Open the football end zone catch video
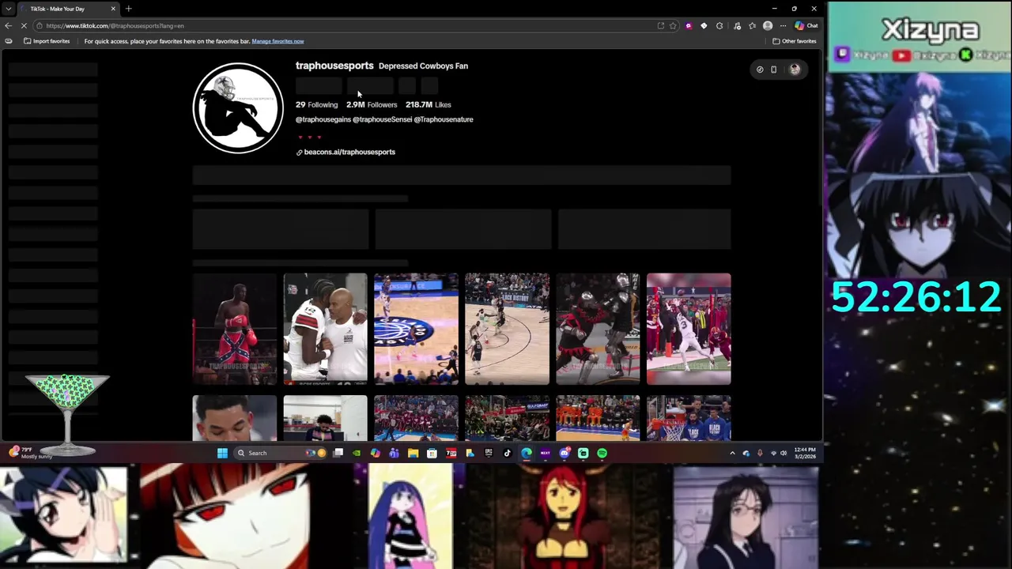Image resolution: width=1012 pixels, height=569 pixels. (x=689, y=329)
